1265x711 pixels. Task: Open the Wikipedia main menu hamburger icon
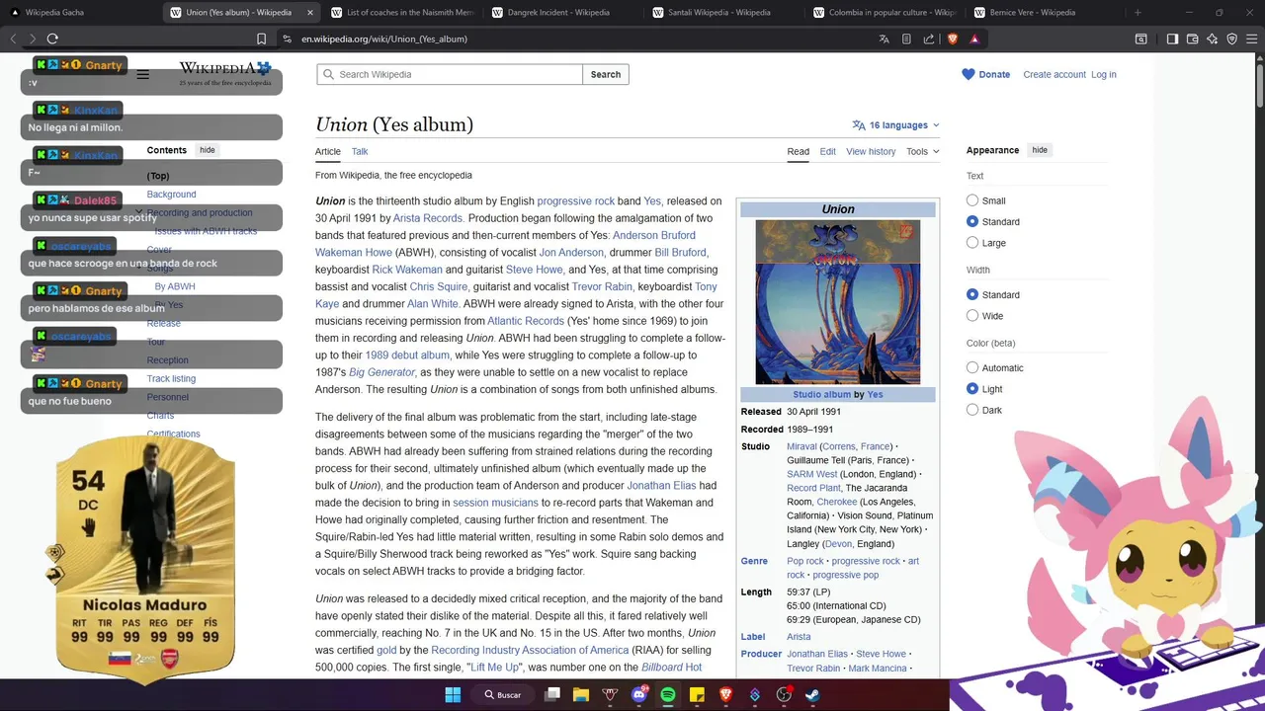click(143, 74)
